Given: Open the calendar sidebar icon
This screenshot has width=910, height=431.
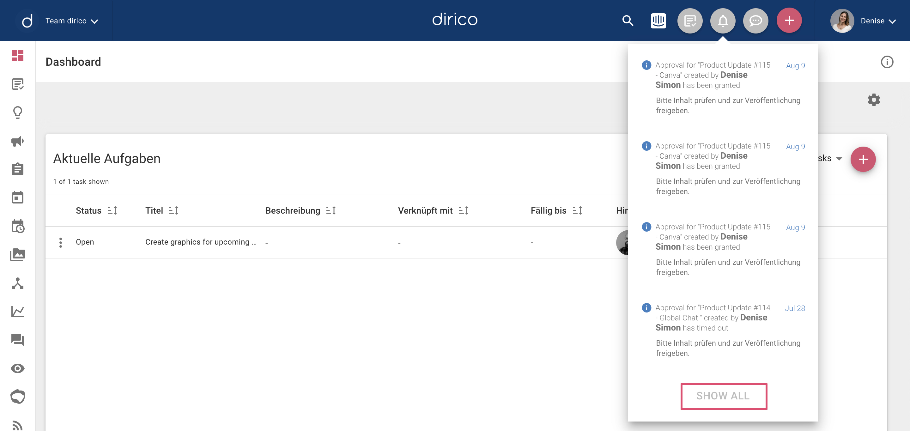Looking at the screenshot, I should (x=18, y=197).
